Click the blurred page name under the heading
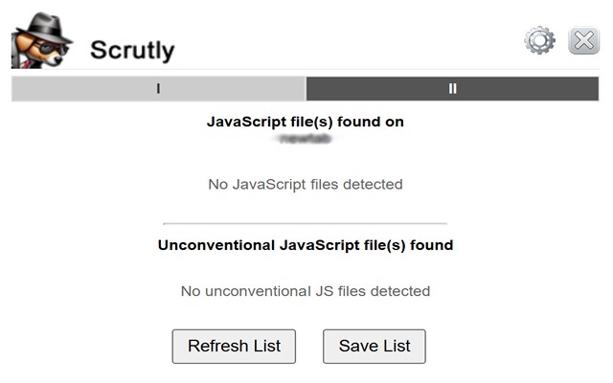Viewport: 613px width, 383px height. pyautogui.click(x=305, y=138)
